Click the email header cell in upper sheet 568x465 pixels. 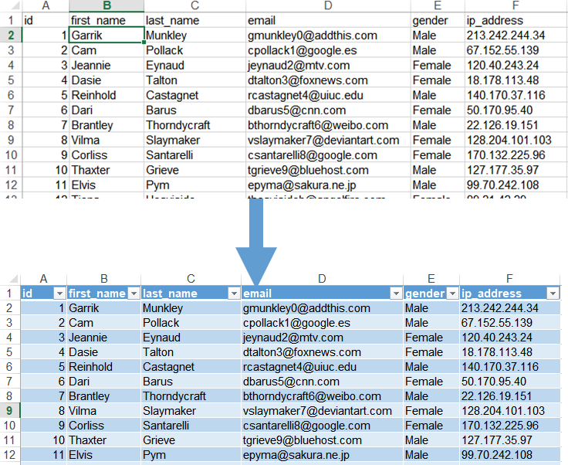(x=328, y=20)
